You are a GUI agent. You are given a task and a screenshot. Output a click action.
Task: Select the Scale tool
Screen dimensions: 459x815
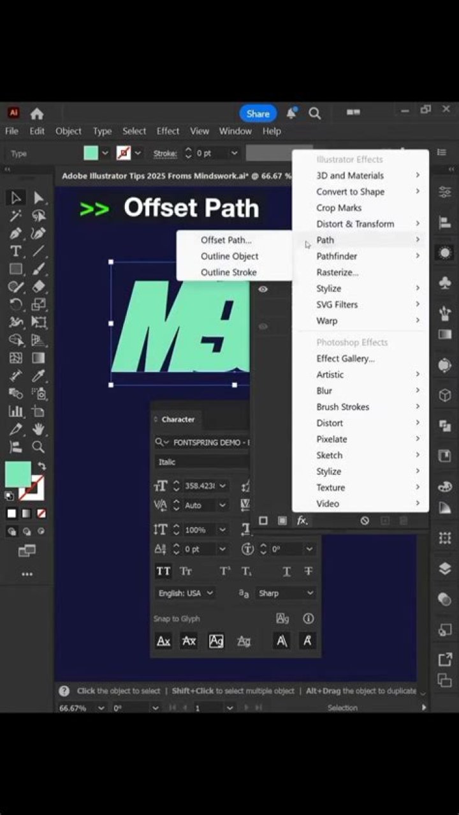39,304
